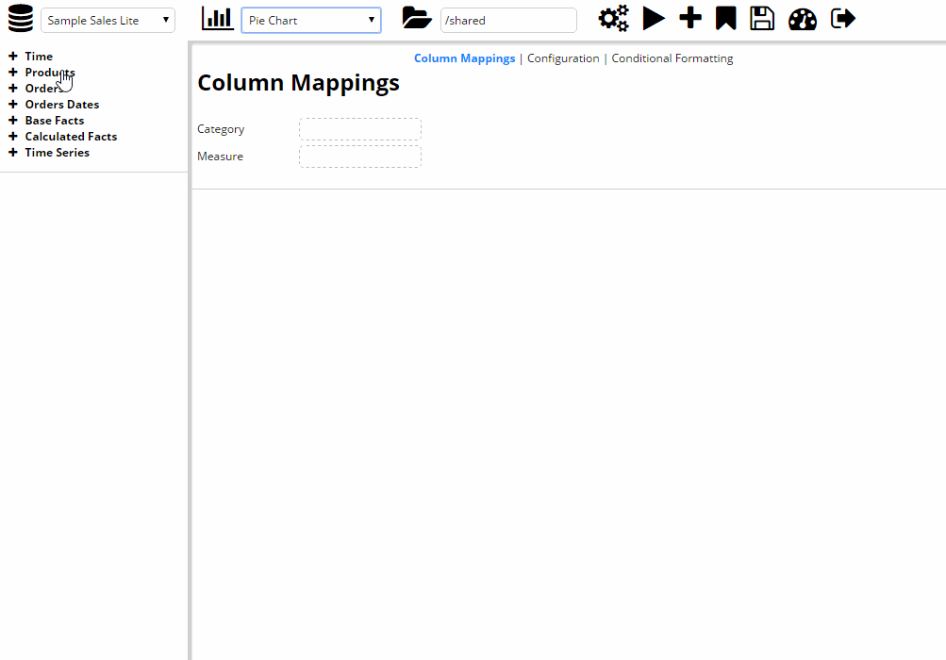Switch to the Configuration tab
946x660 pixels.
pyautogui.click(x=563, y=58)
